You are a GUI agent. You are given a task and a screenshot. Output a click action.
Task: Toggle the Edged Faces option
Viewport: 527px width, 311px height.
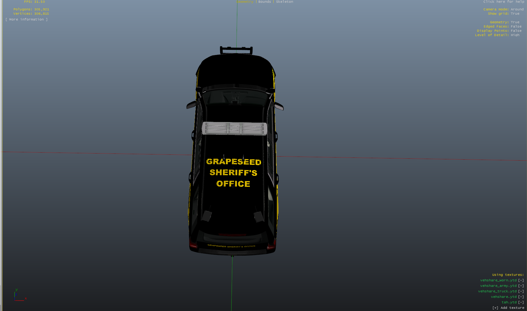503,26
